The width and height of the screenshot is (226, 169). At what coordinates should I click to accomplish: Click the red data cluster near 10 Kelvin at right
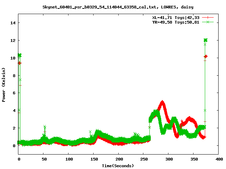point(206,56)
